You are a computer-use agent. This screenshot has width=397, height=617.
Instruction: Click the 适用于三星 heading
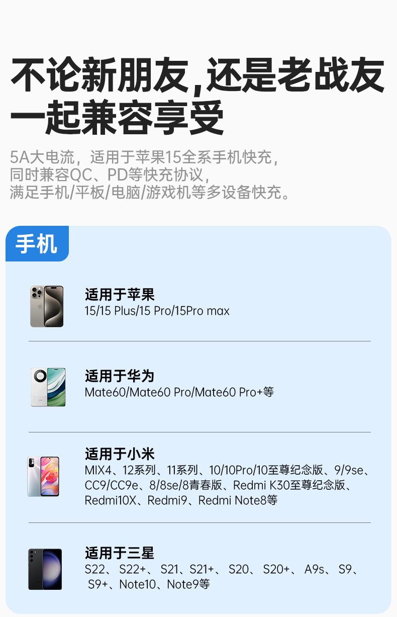(x=120, y=553)
